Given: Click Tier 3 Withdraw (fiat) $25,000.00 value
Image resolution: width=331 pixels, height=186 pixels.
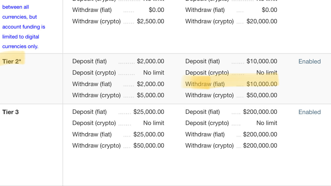Looking at the screenshot, I should (x=149, y=135).
